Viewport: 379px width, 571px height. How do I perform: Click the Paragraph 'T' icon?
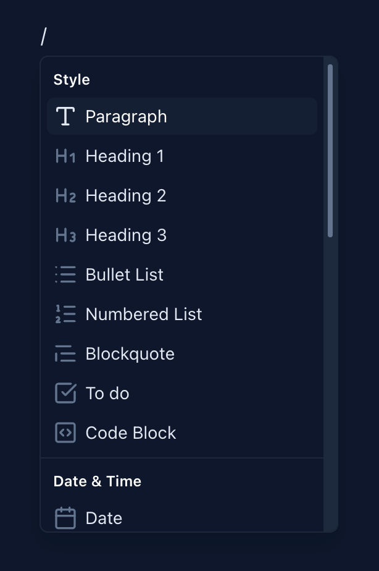pos(65,116)
